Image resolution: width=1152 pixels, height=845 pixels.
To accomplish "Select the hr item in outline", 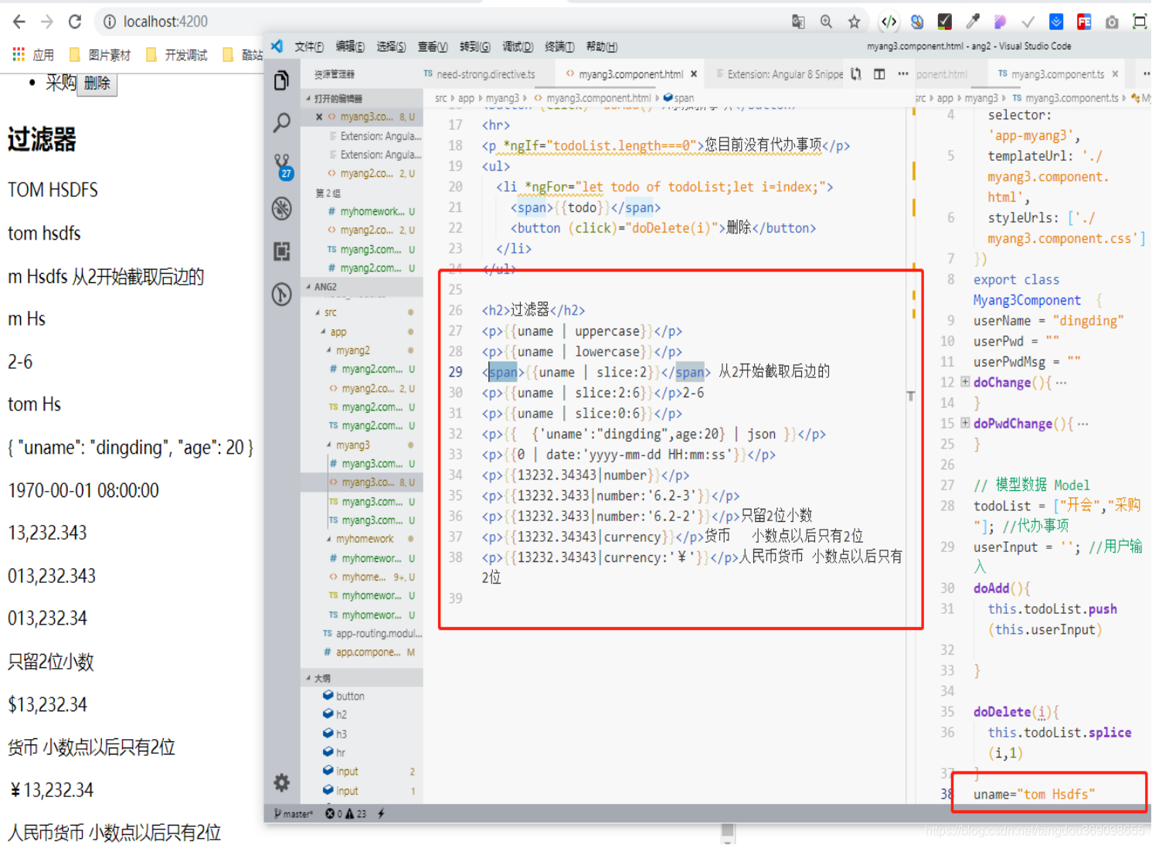I will 335,752.
